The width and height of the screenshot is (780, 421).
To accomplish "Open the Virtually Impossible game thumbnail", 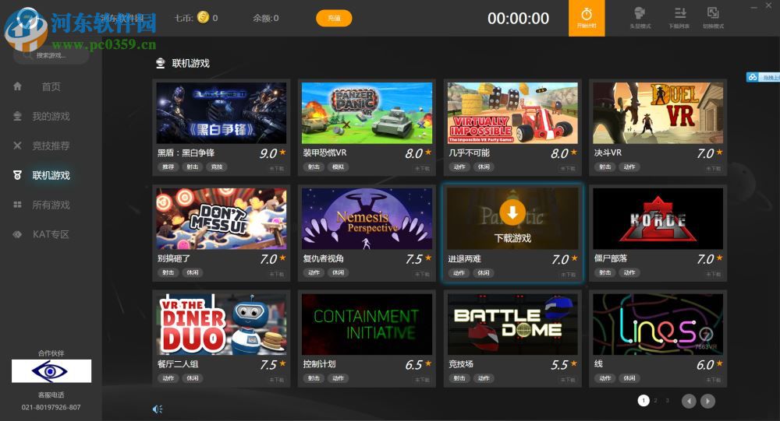I will (x=512, y=113).
